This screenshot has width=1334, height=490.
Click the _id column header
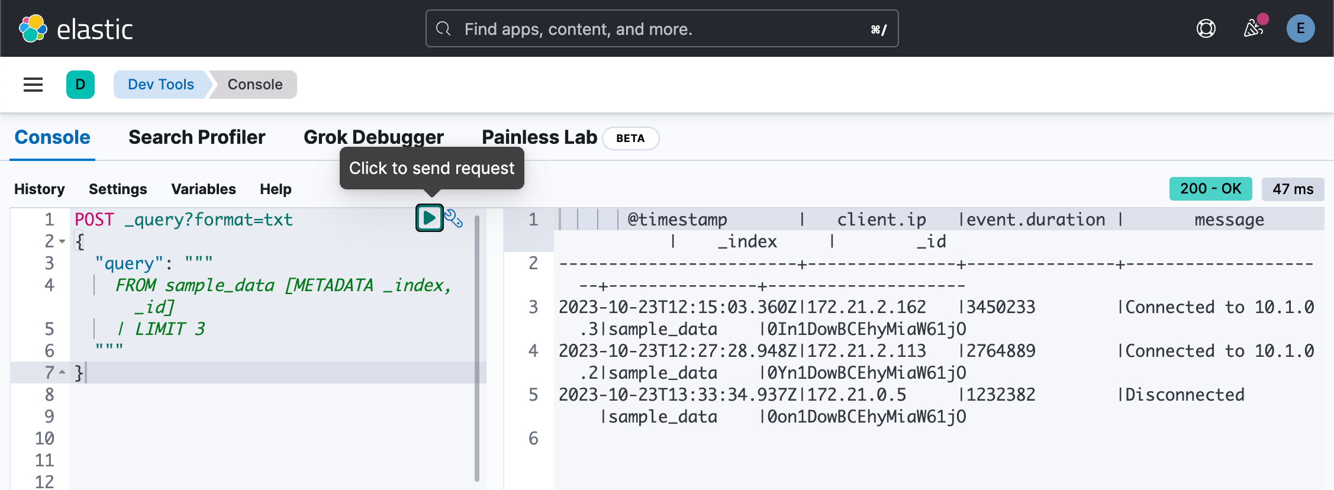pyautogui.click(x=932, y=241)
